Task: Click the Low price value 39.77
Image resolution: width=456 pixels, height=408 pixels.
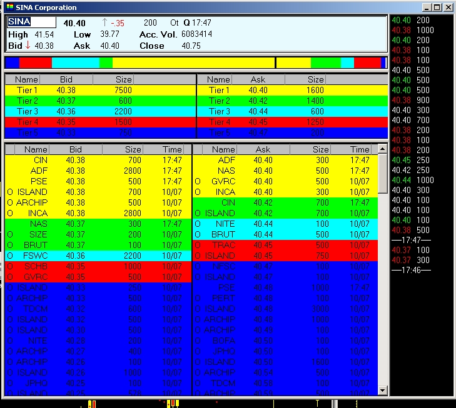Action: pyautogui.click(x=109, y=34)
